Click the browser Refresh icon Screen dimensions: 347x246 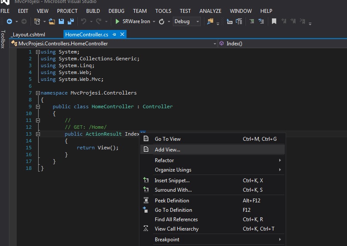(x=162, y=21)
